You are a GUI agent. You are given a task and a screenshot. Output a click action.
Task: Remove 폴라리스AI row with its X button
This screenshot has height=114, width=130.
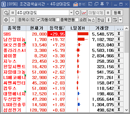[119, 50]
